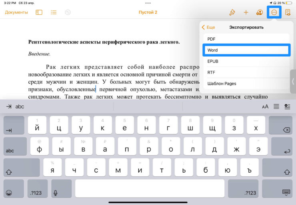
Task: Tap the side slide-over handle arrow
Action: point(293,81)
